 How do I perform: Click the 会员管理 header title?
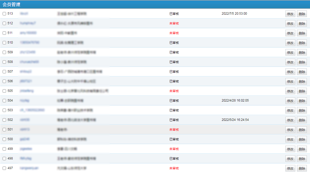point(12,4)
